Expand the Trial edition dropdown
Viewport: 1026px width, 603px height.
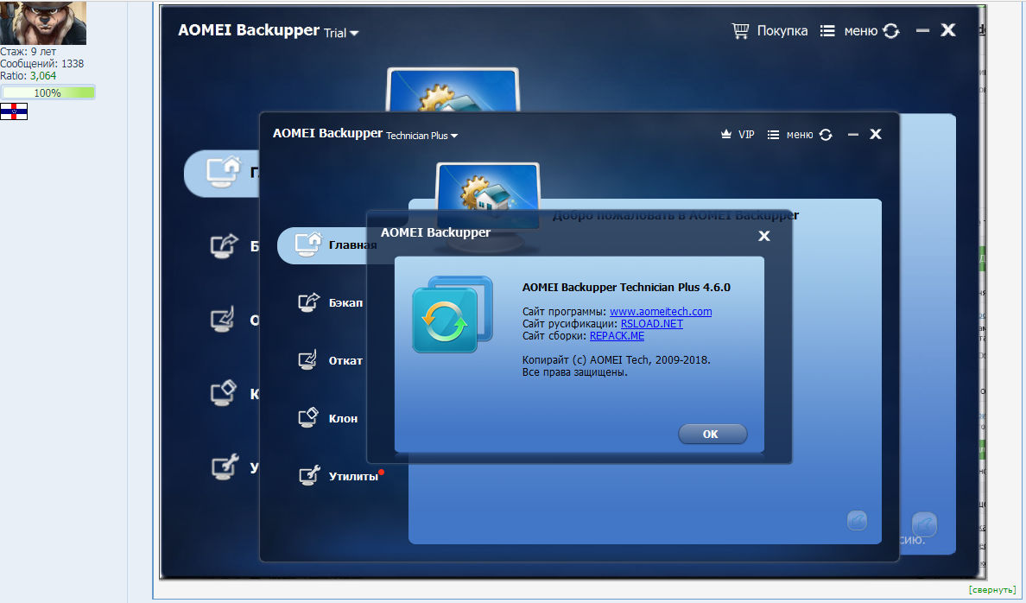click(x=354, y=34)
